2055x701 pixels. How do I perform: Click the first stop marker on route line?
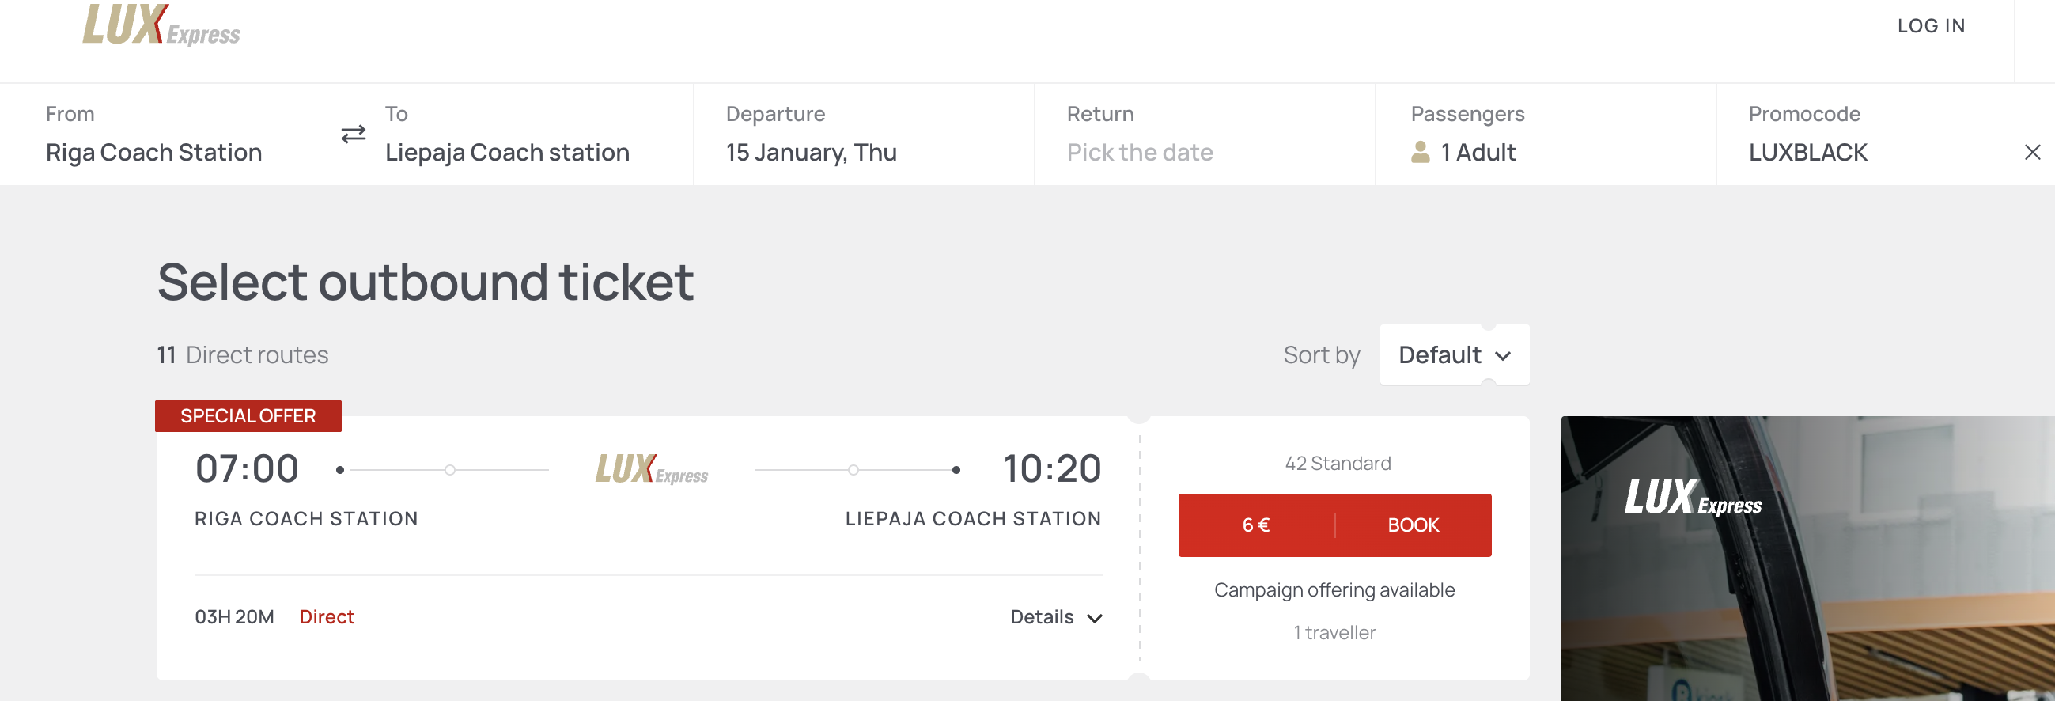[450, 470]
